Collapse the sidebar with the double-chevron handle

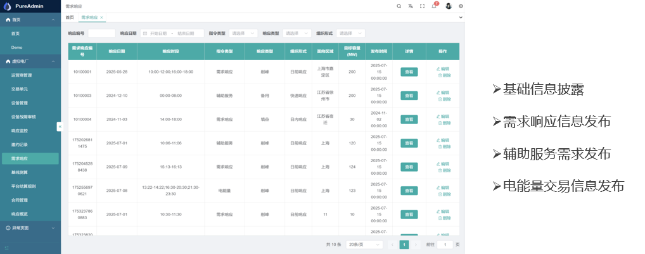[60, 127]
